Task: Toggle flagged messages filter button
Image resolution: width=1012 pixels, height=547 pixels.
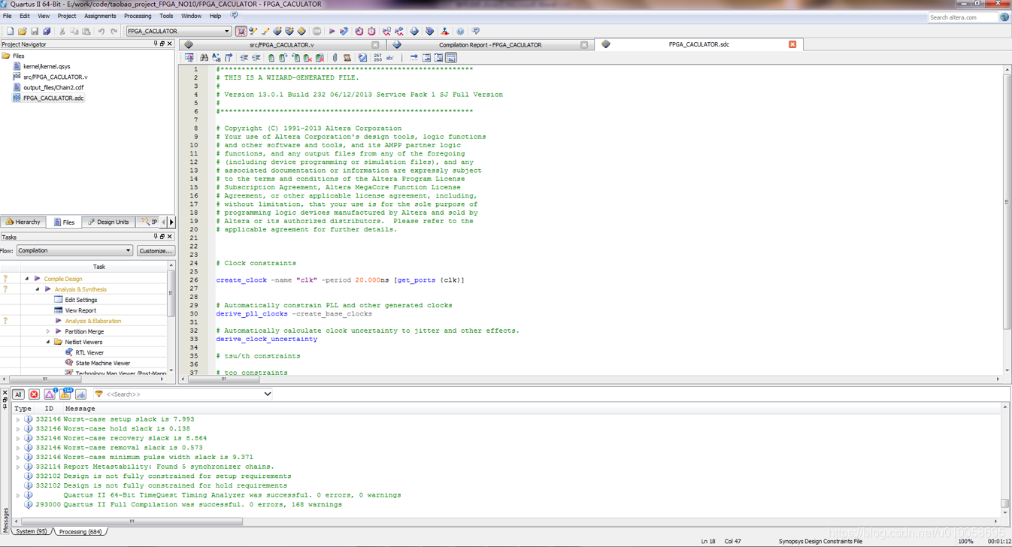Action: pos(80,394)
